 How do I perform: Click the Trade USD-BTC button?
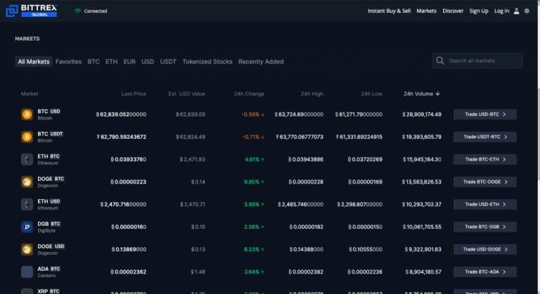click(485, 114)
